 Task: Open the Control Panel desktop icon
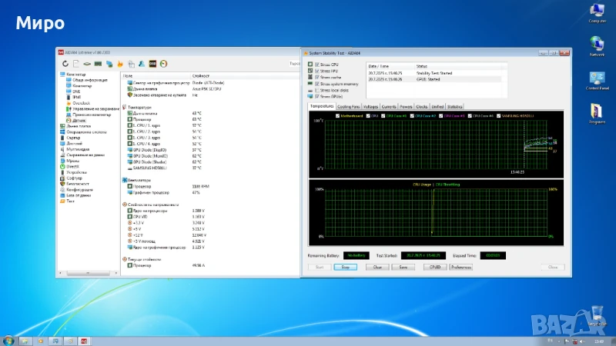pyautogui.click(x=597, y=80)
